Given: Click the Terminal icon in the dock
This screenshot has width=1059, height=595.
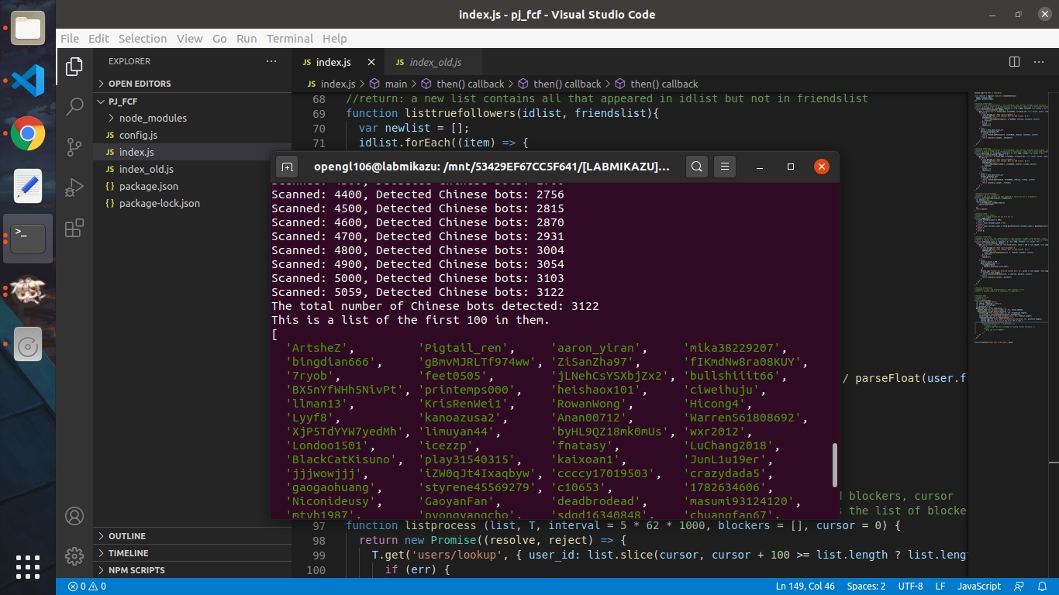Looking at the screenshot, I should [28, 239].
